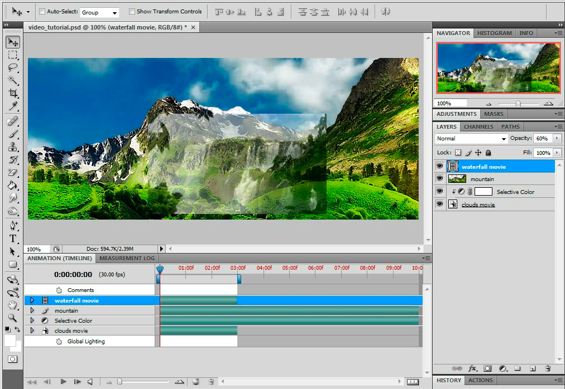This screenshot has width=565, height=389.
Task: Play the timeline animation
Action: [64, 381]
